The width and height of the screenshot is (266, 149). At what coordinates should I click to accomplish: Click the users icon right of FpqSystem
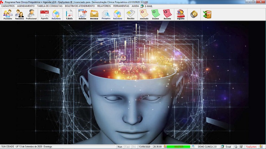point(261,147)
